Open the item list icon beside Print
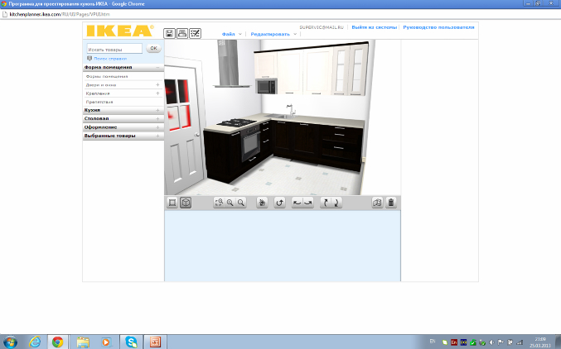 [196, 33]
